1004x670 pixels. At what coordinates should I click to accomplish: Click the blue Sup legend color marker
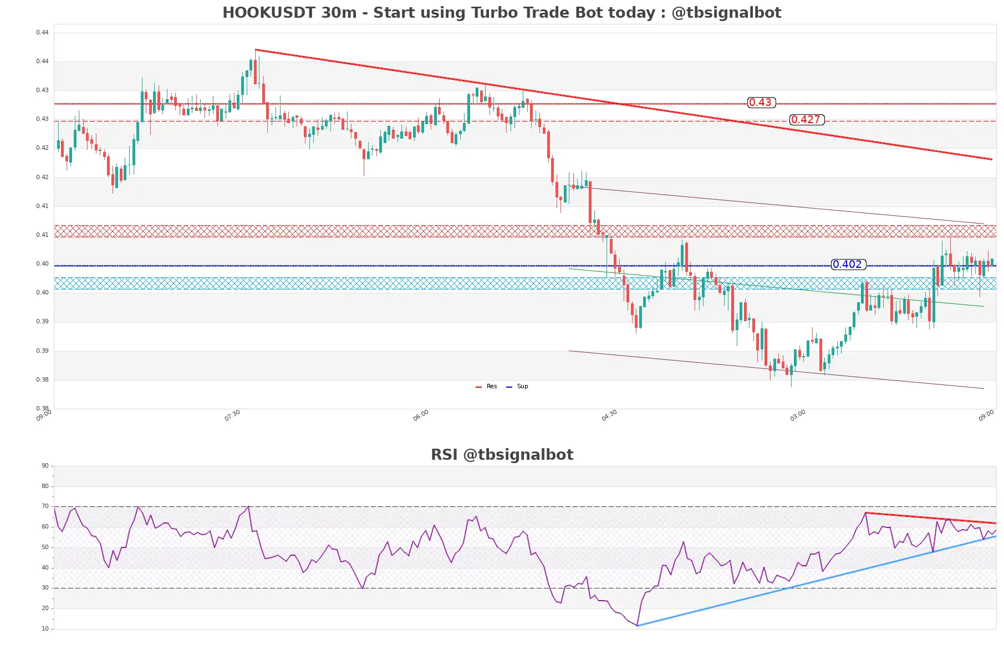(x=509, y=387)
